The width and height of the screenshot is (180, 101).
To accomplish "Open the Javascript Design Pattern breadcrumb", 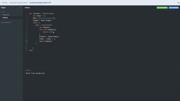I will pyautogui.click(x=19, y=3).
